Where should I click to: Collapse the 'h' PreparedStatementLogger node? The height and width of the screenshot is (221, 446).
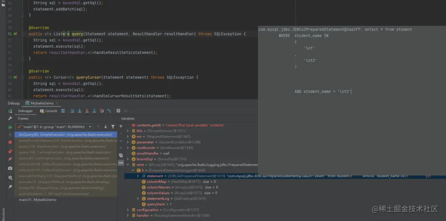click(133, 170)
